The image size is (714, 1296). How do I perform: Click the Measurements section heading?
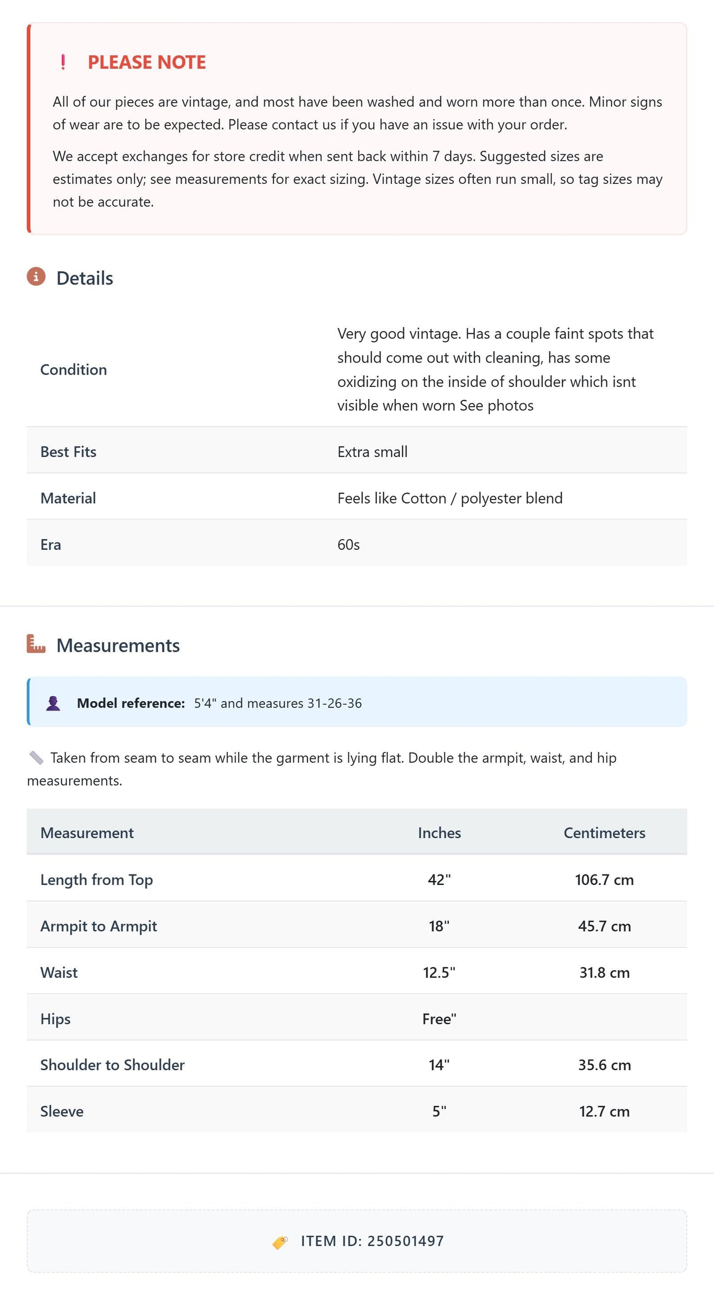(x=118, y=645)
